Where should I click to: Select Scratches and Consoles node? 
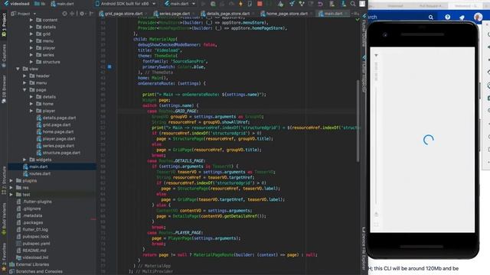coord(36,271)
